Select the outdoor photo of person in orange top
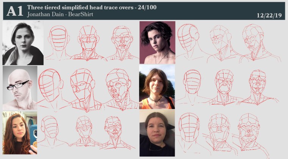 (x=157, y=87)
